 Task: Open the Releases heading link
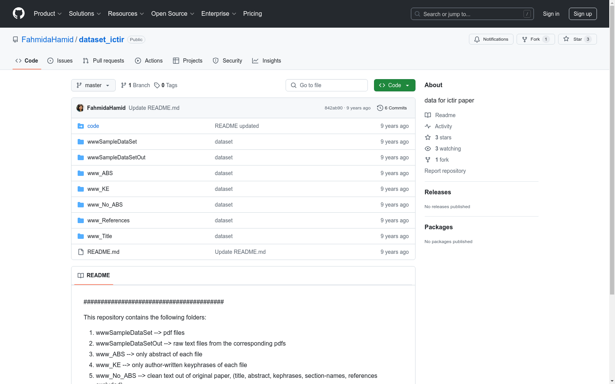point(438,192)
